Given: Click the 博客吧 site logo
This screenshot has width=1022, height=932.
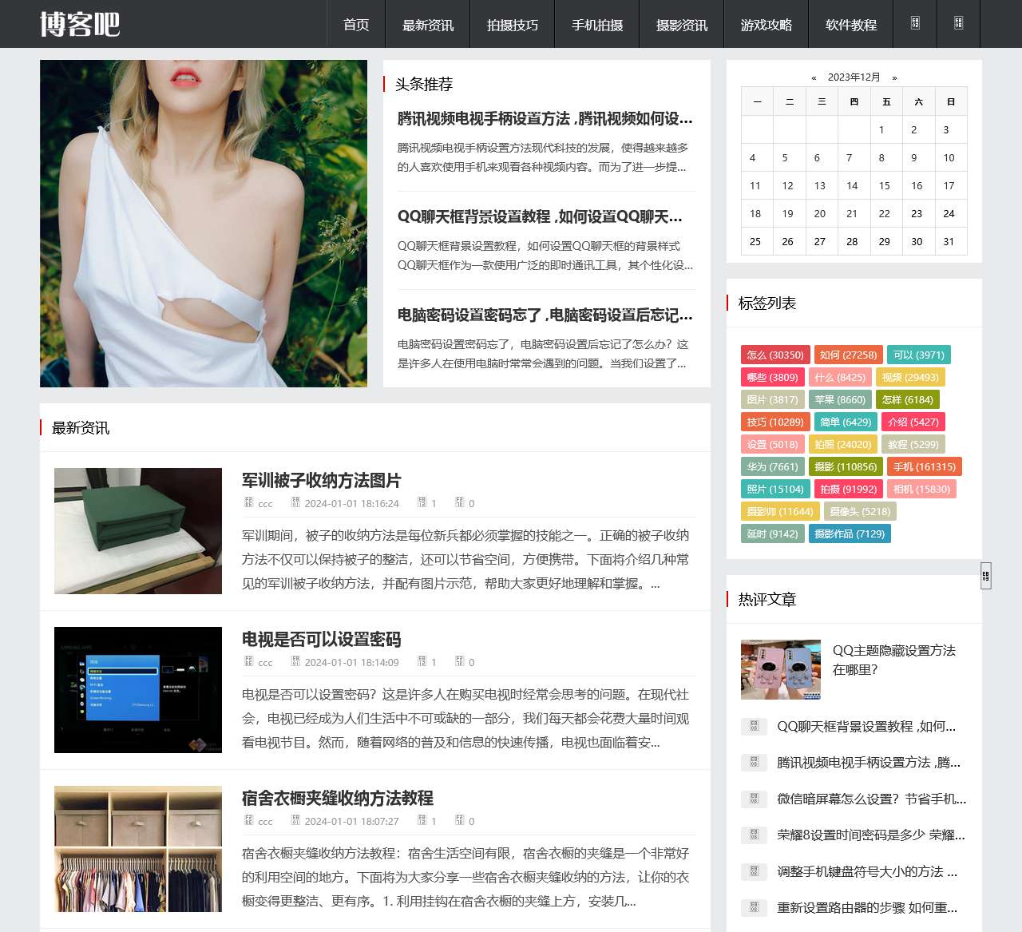Looking at the screenshot, I should tap(80, 24).
